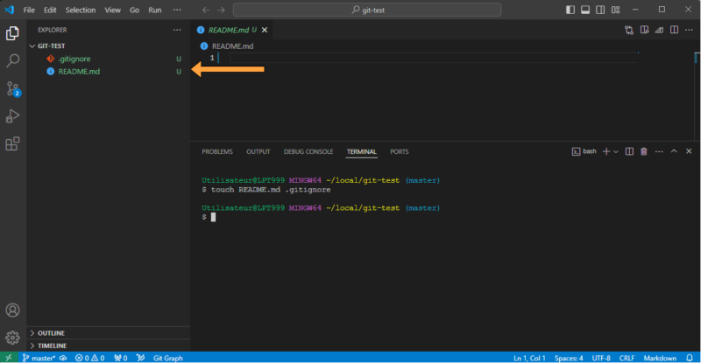
Task: Switch to the PROBLEMS tab
Action: pyautogui.click(x=217, y=151)
